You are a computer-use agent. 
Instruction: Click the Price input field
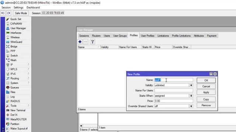174,101
